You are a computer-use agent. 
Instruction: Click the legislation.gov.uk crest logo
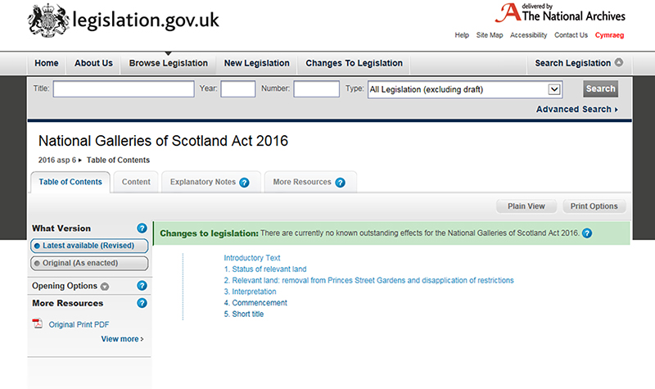click(x=48, y=20)
